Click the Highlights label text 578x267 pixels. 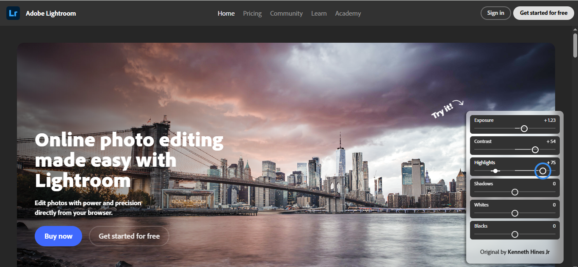coord(484,162)
